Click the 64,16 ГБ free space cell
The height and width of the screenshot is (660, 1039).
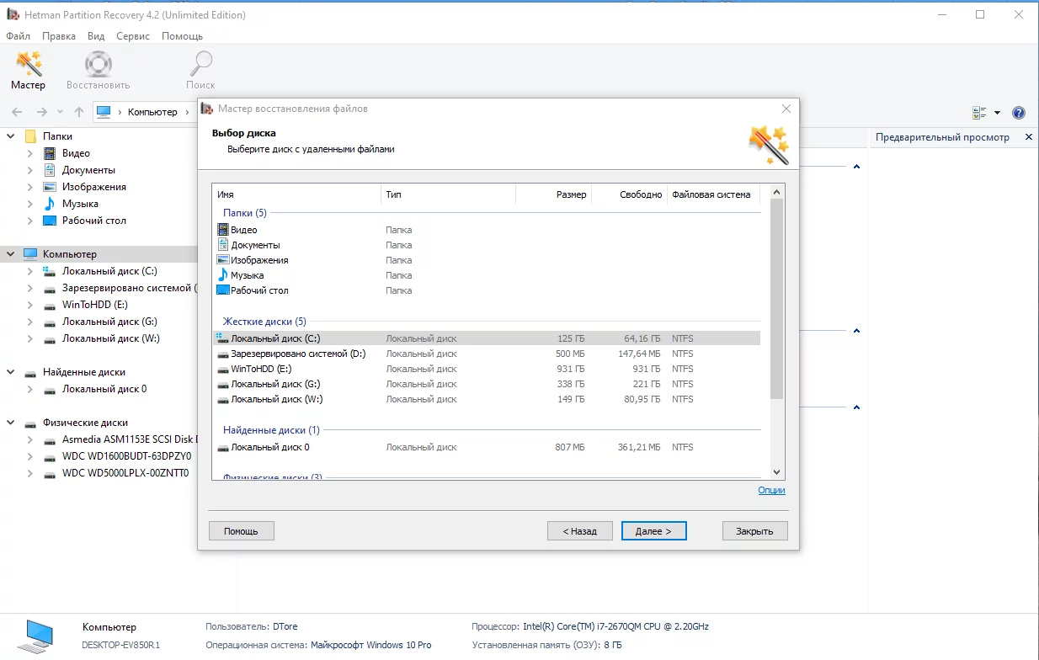tap(642, 338)
